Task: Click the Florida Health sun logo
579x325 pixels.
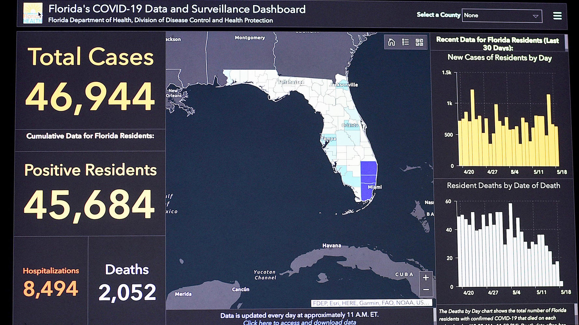Action: coord(33,13)
